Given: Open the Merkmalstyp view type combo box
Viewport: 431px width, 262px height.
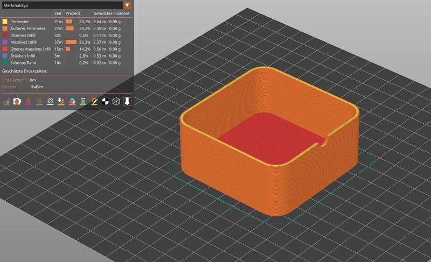Looking at the screenshot, I should point(66,5).
